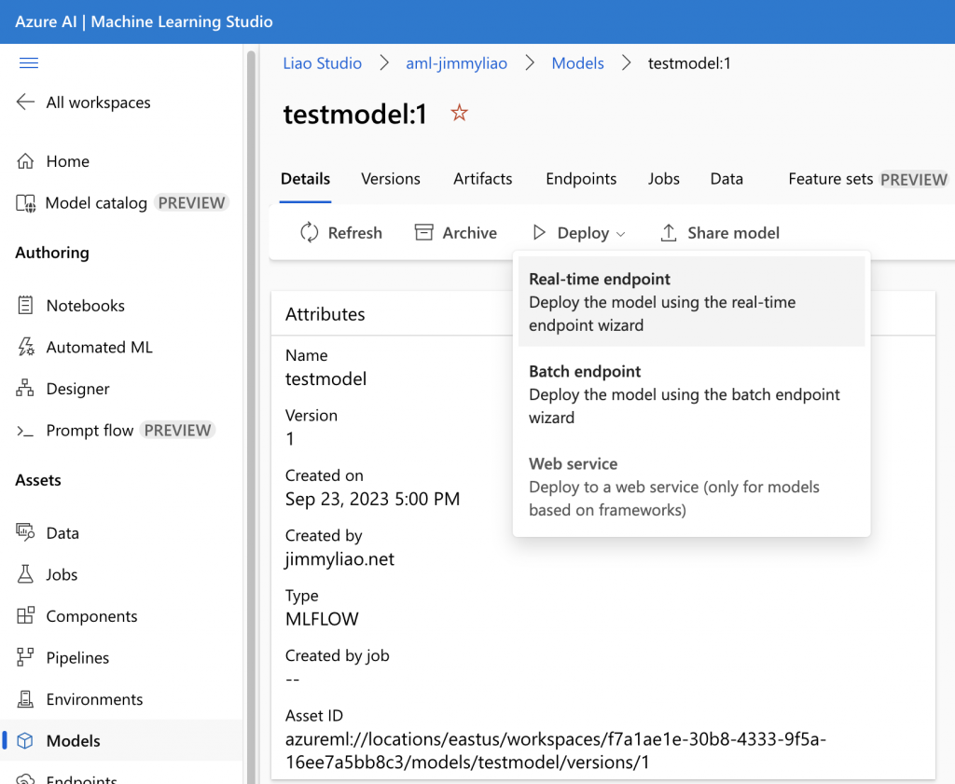Open Model catalog in the sidebar
Screen dimensions: 955x784
(x=96, y=202)
